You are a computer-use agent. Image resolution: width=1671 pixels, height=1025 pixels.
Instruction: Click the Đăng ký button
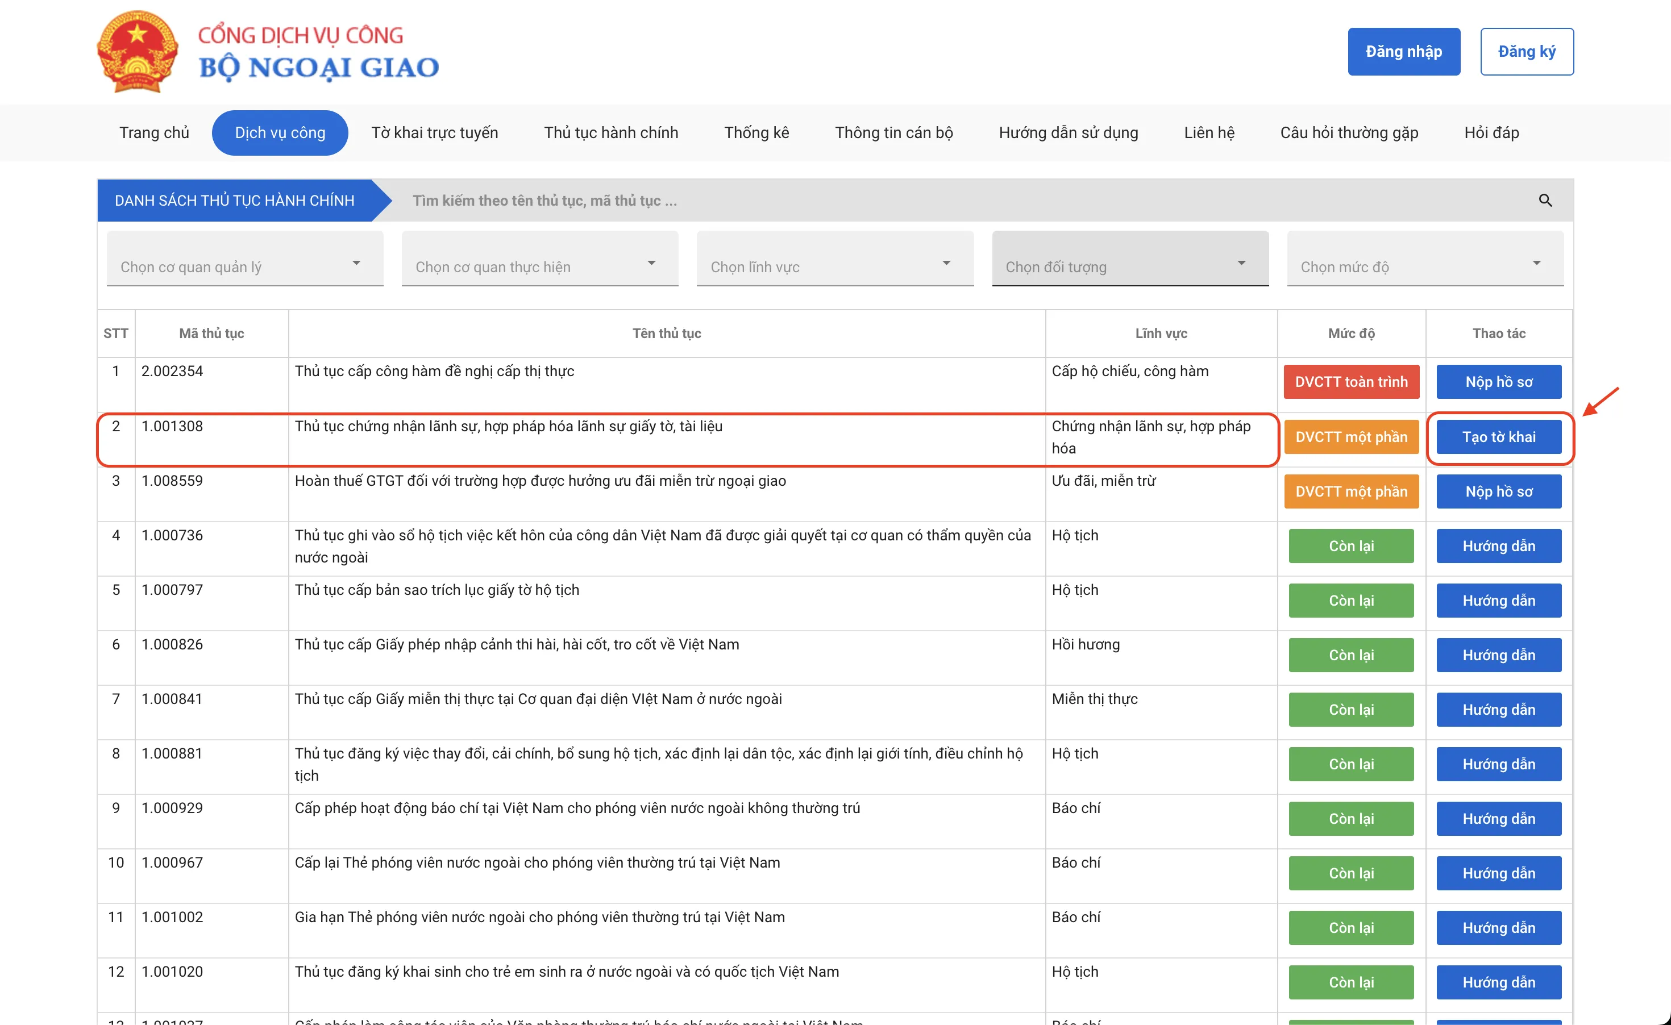[1526, 52]
